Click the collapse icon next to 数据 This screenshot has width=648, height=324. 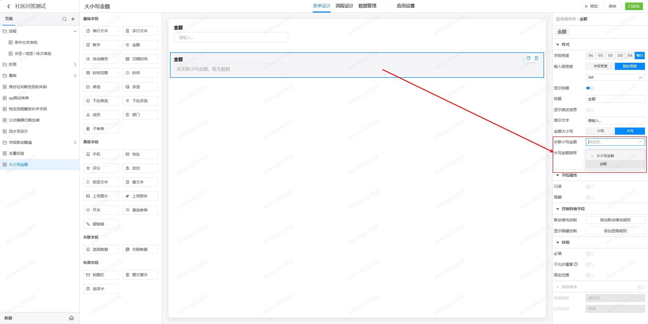tap(71, 318)
